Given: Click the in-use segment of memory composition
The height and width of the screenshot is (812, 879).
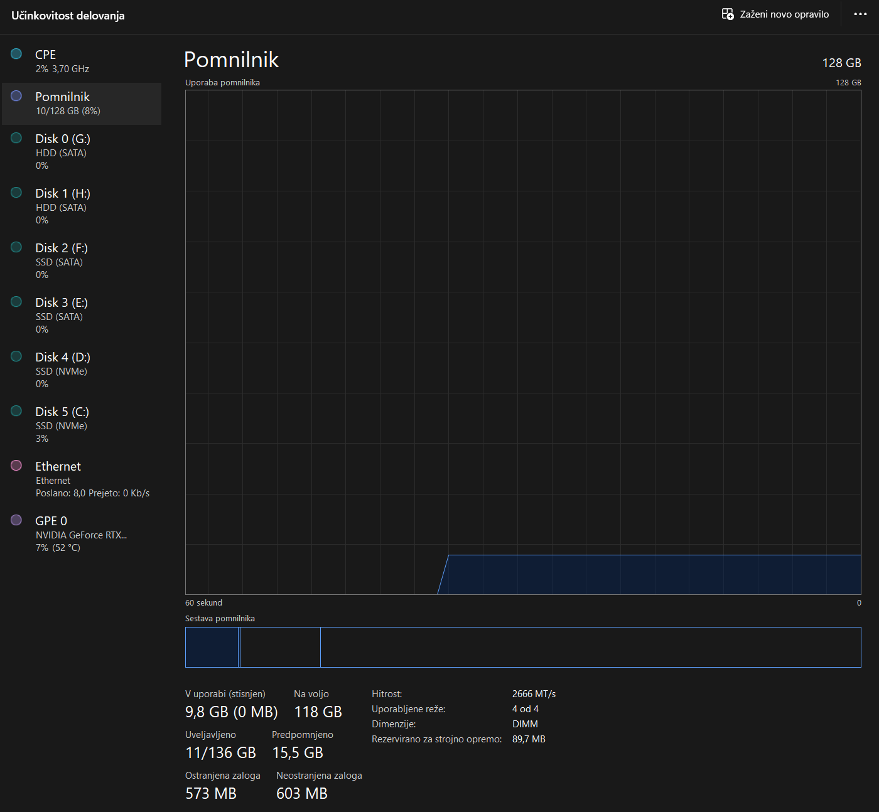Looking at the screenshot, I should tap(212, 647).
